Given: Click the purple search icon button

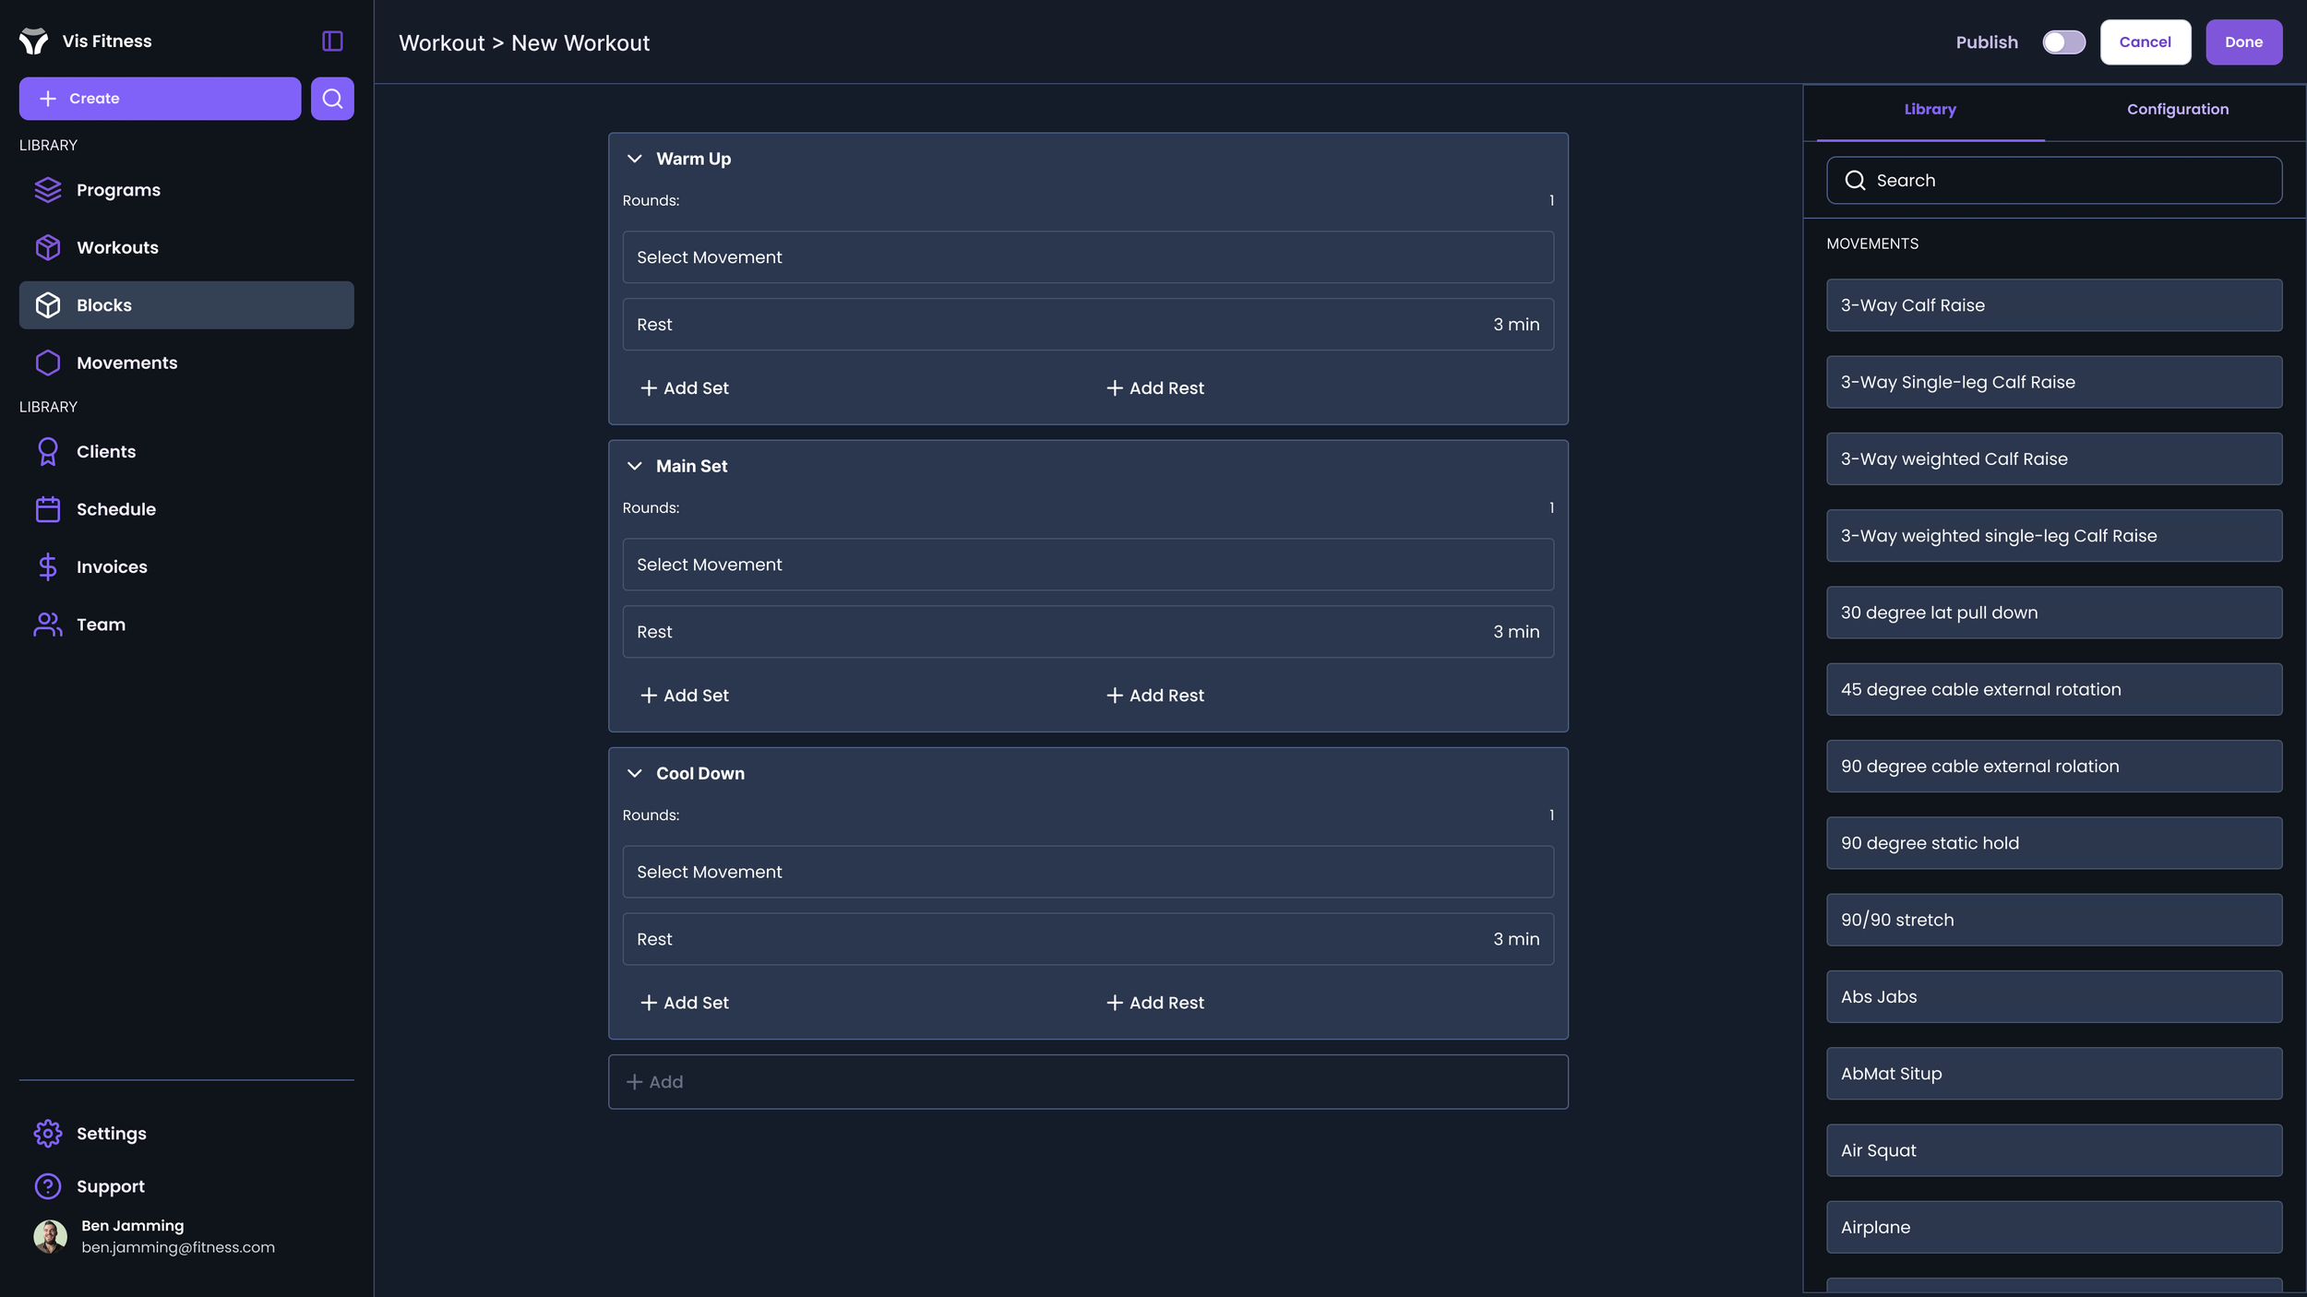Looking at the screenshot, I should coord(332,99).
